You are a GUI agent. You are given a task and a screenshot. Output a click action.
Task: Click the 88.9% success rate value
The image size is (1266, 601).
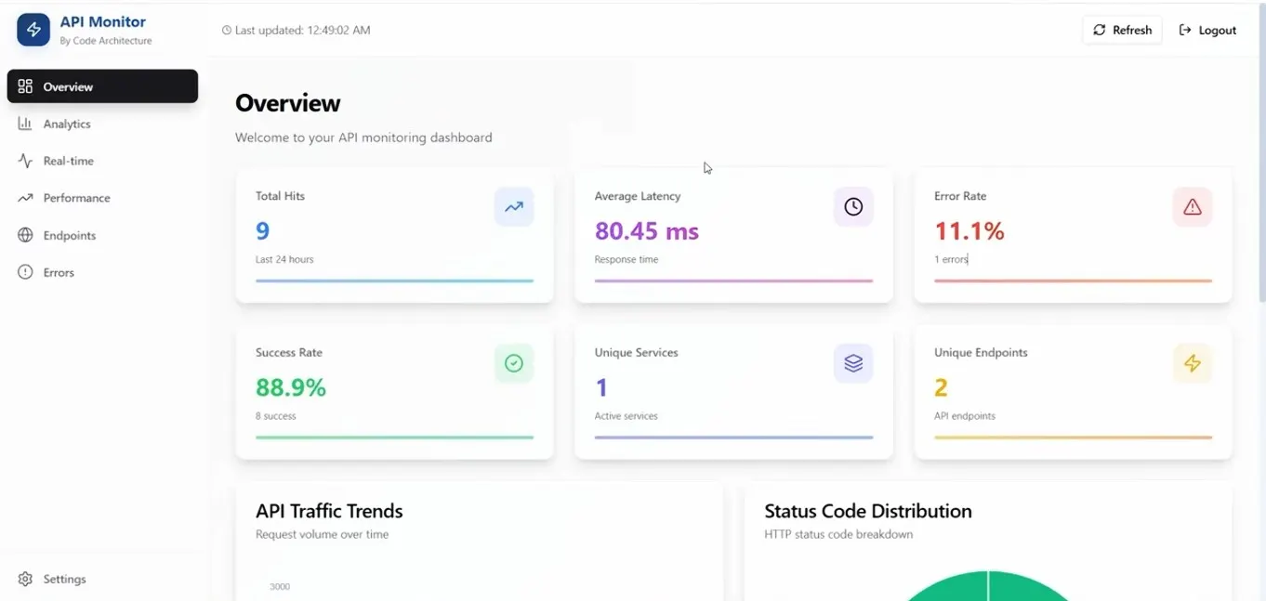(x=291, y=387)
